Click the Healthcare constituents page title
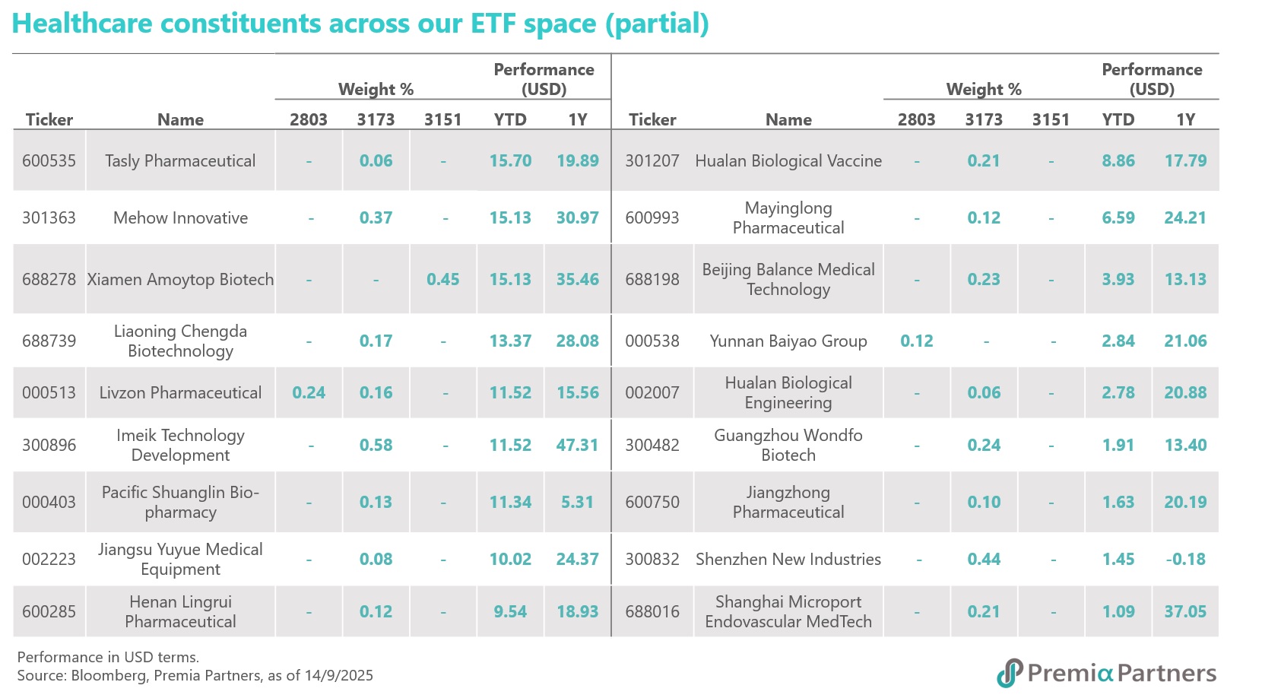The width and height of the screenshot is (1262, 698). tap(360, 24)
